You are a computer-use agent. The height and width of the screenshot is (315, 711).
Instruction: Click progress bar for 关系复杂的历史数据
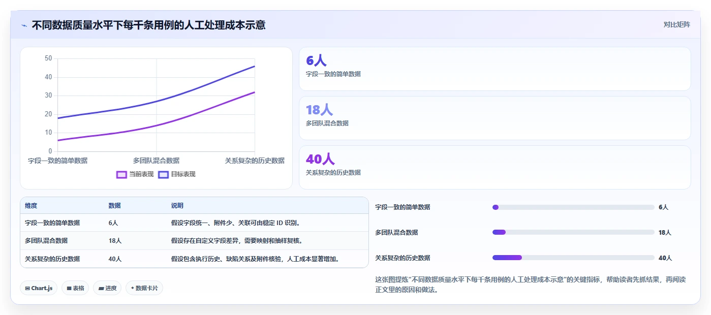[573, 258]
